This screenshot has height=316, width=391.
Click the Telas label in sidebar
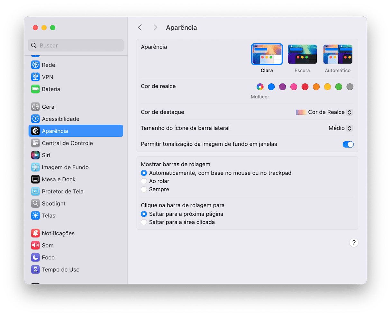pyautogui.click(x=49, y=216)
